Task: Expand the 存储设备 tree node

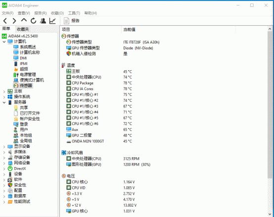Action: click(4, 158)
